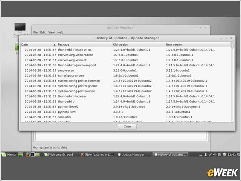
Task: Select the thunderbird-locale-en row
Action: 126,97
